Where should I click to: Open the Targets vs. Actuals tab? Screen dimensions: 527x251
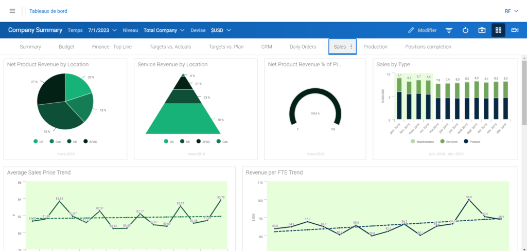click(x=170, y=47)
